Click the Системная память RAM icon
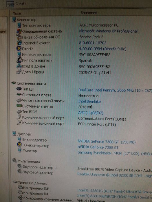 click(19, 106)
